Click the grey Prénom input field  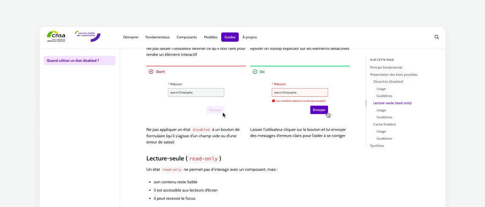pyautogui.click(x=196, y=92)
